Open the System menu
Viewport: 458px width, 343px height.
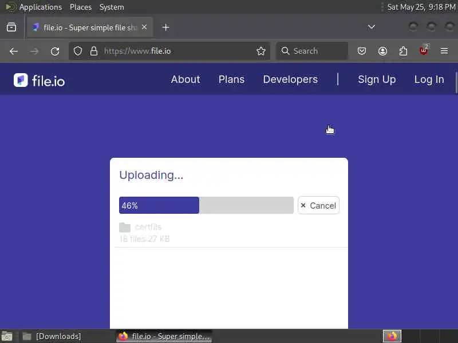point(112,7)
